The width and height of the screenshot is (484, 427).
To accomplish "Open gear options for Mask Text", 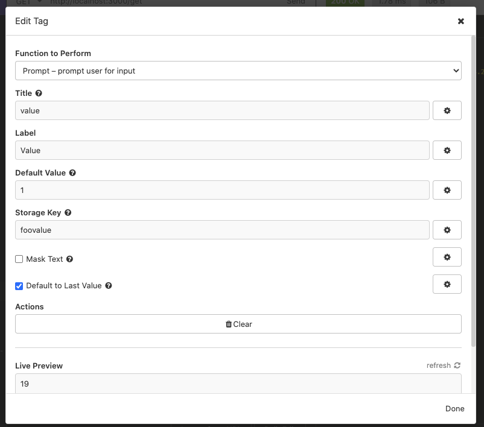I will tap(447, 257).
